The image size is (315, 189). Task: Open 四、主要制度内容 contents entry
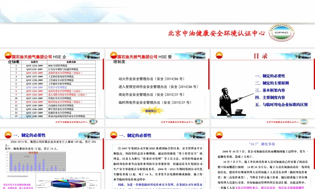point(270,97)
